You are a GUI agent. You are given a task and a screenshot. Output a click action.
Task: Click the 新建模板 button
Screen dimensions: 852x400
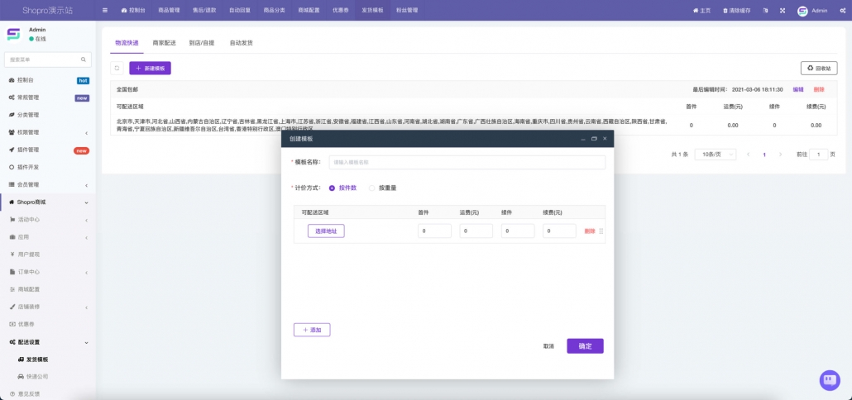tap(150, 68)
